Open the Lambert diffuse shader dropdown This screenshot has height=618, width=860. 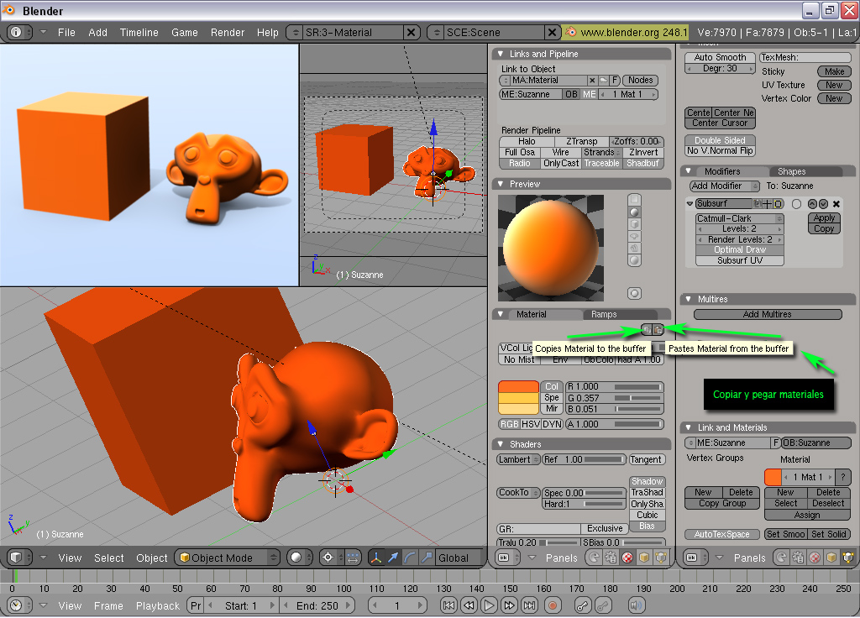pos(518,460)
